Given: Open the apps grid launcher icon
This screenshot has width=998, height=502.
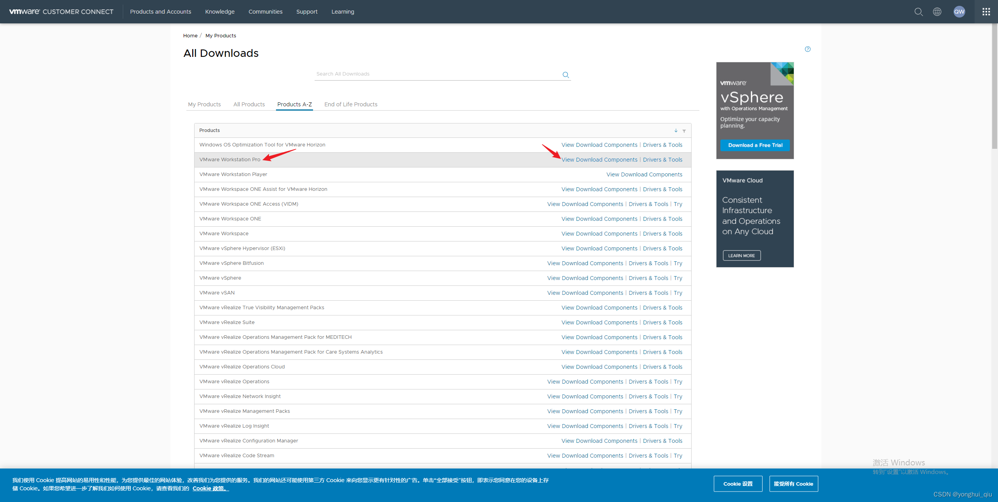Looking at the screenshot, I should pos(986,12).
